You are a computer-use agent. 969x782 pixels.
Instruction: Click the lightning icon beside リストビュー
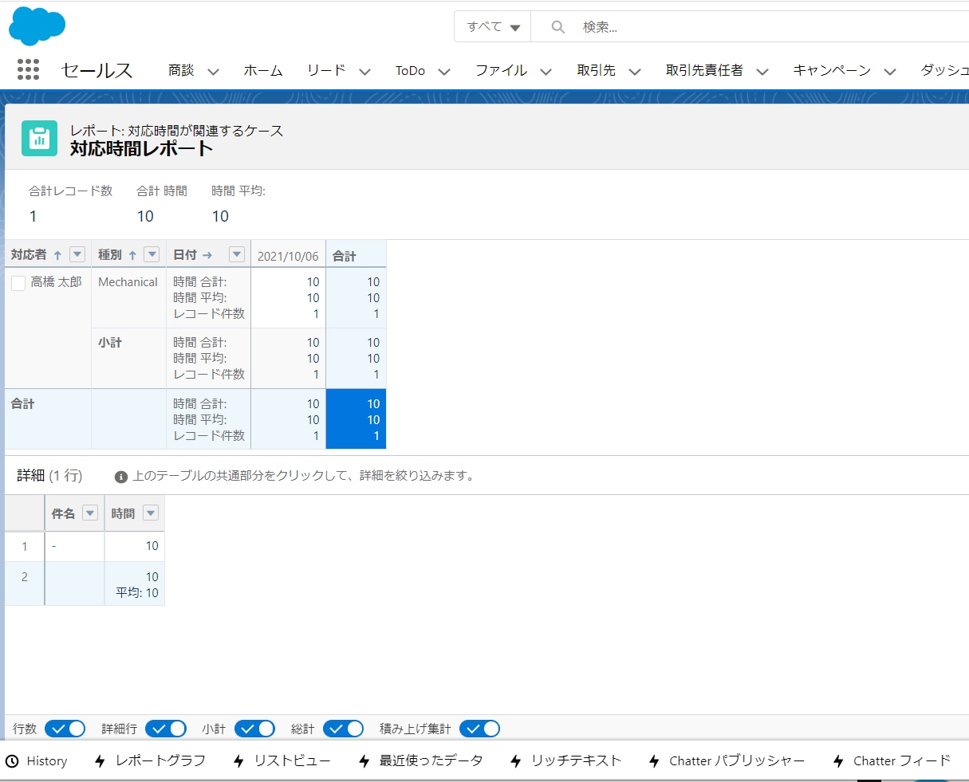coord(238,761)
